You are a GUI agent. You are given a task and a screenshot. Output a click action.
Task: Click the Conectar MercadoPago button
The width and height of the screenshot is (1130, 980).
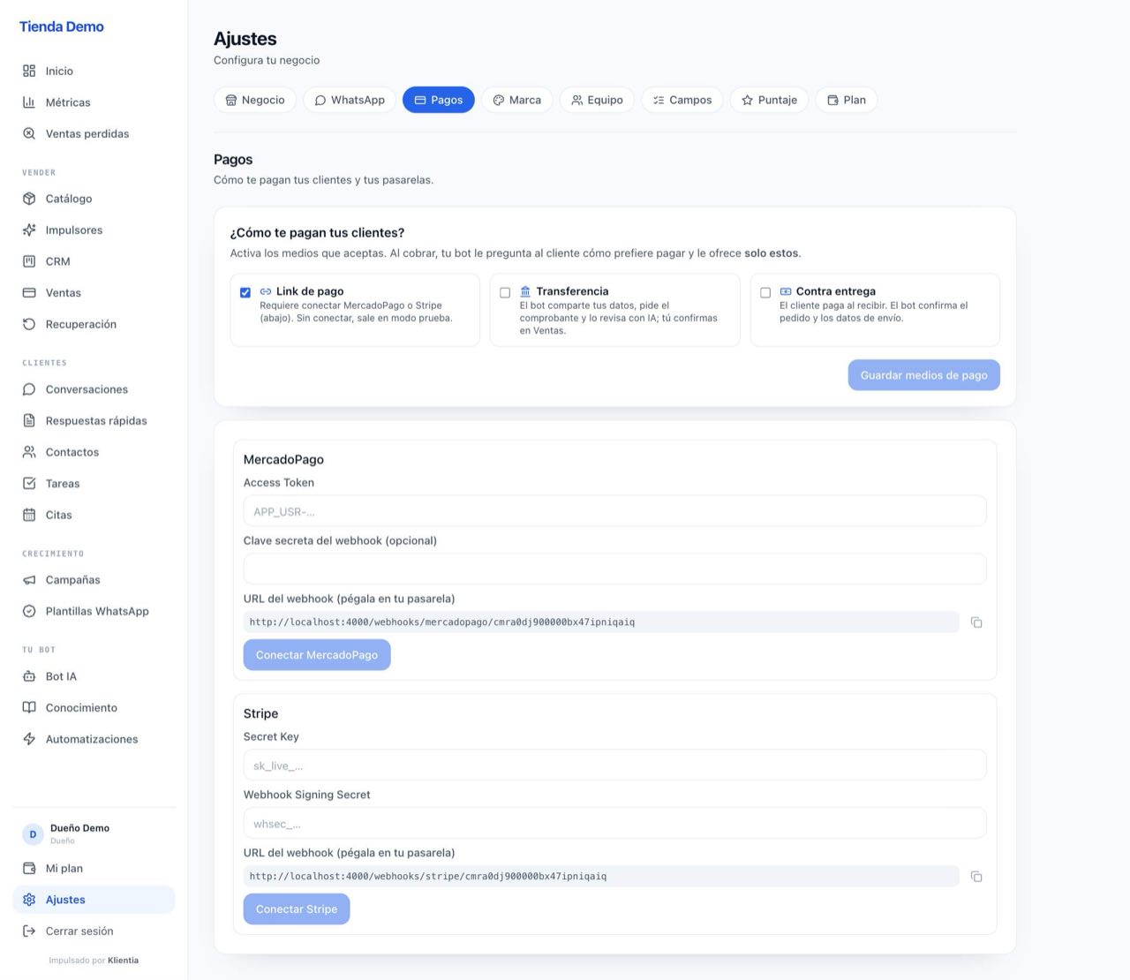tap(317, 655)
